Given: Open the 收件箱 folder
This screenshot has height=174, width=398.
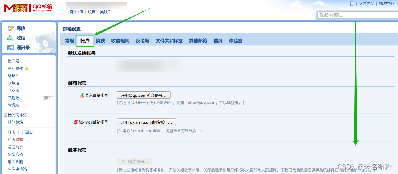Looking at the screenshot, I should 13,61.
